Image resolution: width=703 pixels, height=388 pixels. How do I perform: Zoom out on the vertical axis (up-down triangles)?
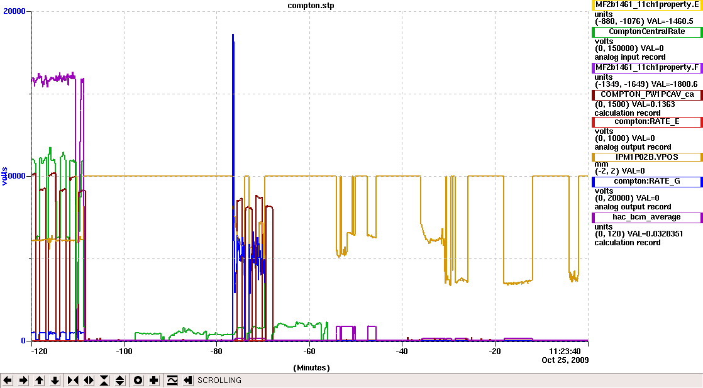(119, 380)
